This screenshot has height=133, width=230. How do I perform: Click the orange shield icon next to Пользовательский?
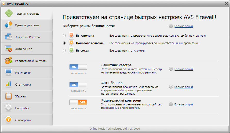(71, 43)
